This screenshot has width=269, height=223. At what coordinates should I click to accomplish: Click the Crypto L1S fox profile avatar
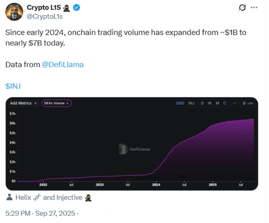point(13,12)
